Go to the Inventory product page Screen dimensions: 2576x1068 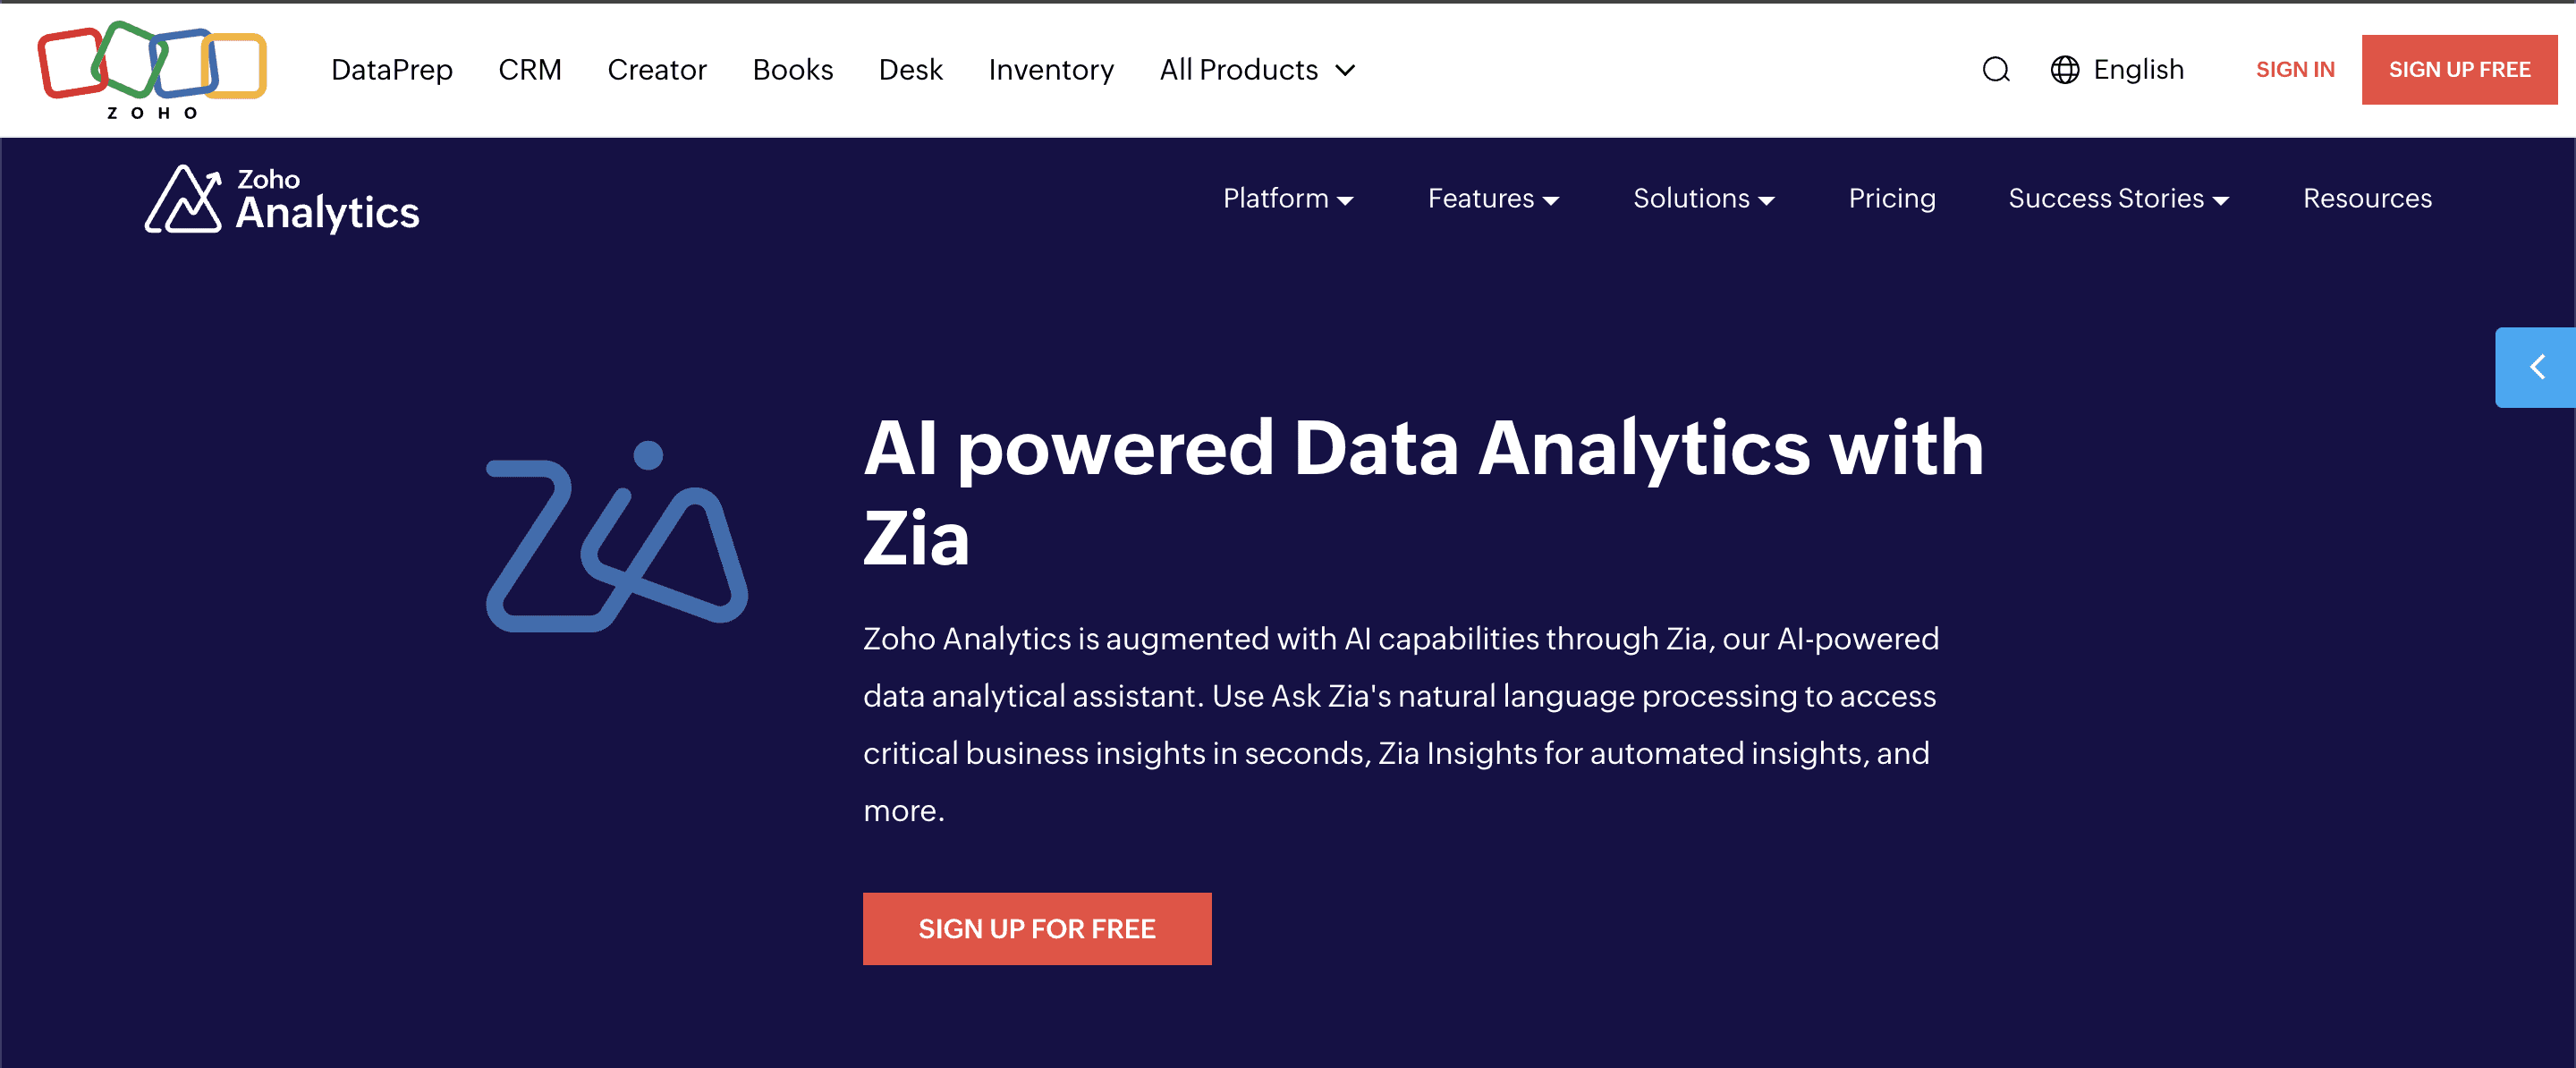coord(1051,70)
